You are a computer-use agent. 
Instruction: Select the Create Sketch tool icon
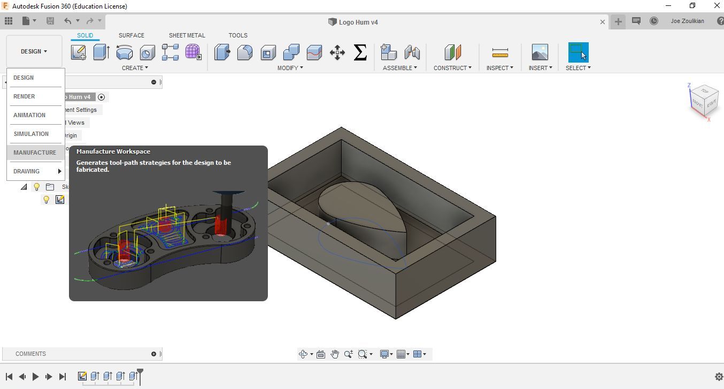click(x=78, y=52)
